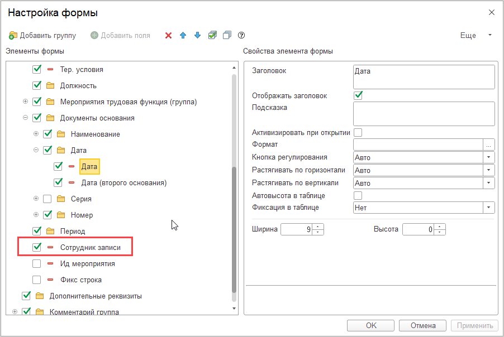
Task: Select the 'Дополнительные реквизиты' folder icon
Action: point(40,296)
